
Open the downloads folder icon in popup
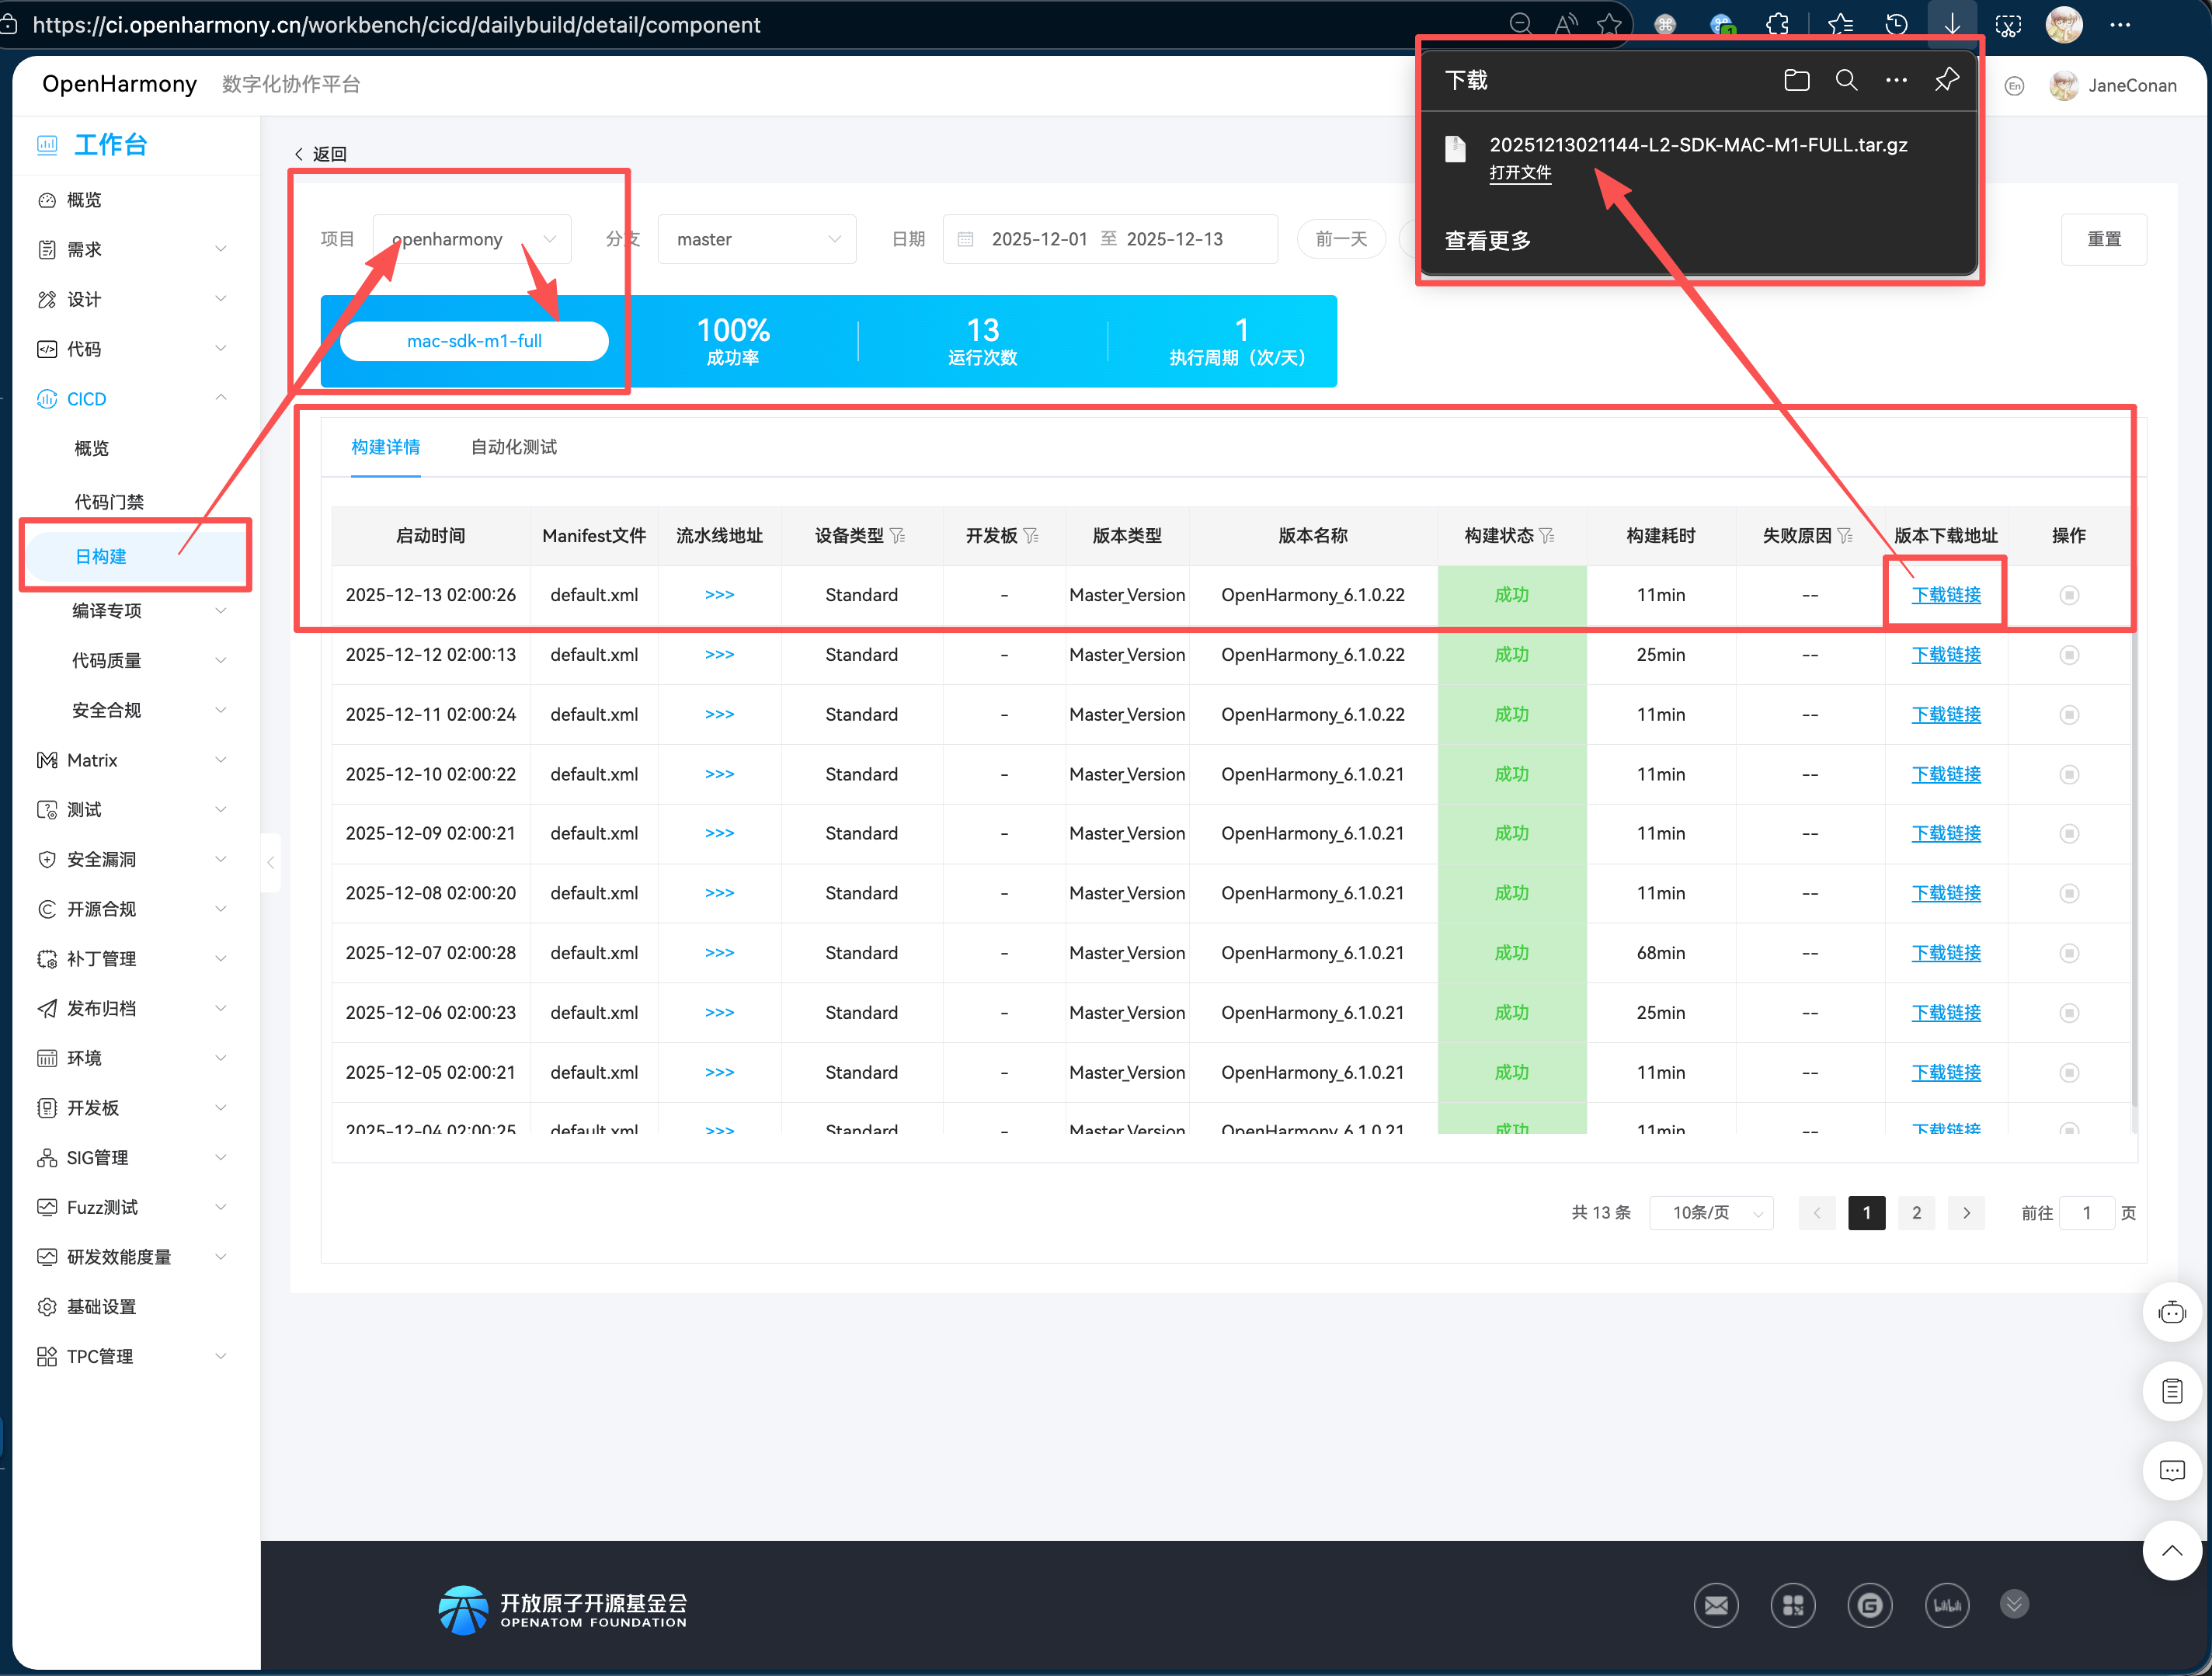click(1796, 80)
